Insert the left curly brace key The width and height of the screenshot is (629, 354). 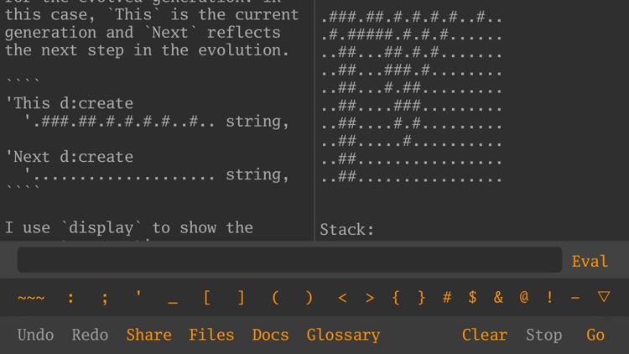point(396,298)
